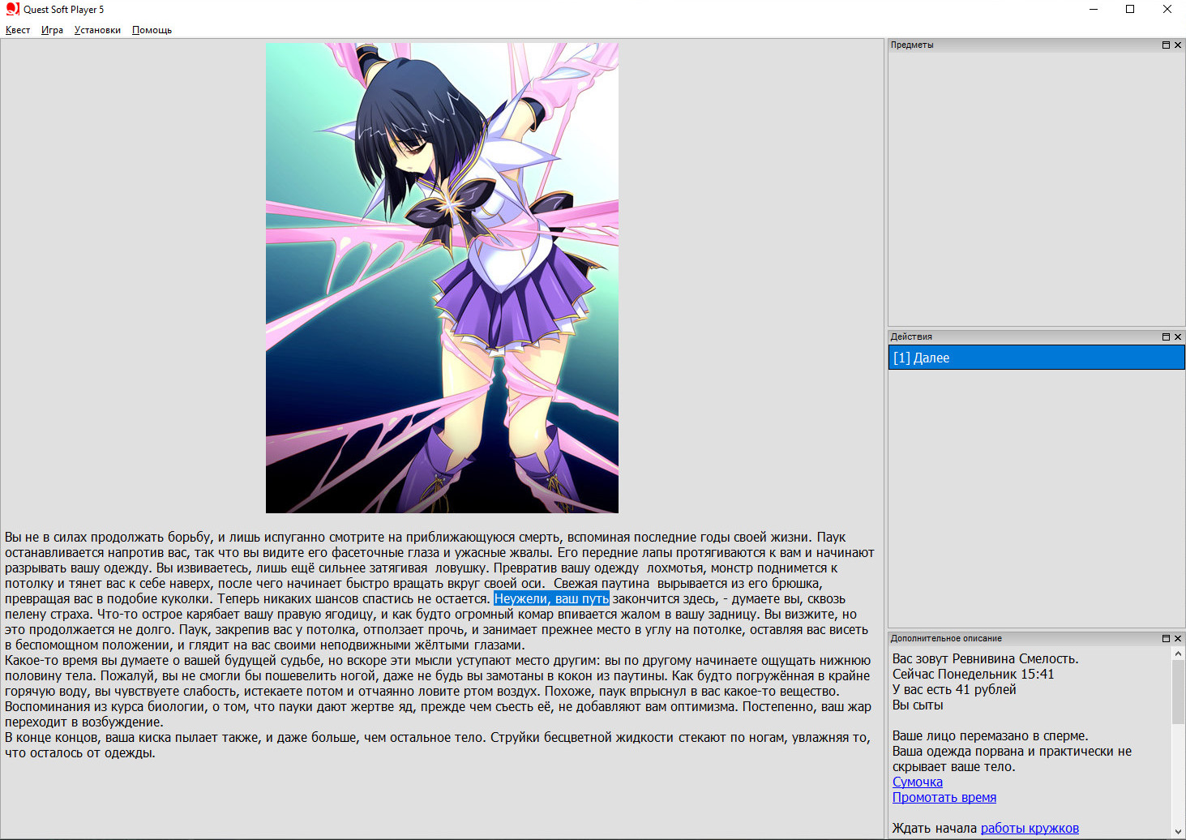Image resolution: width=1186 pixels, height=840 pixels.
Task: Click the text 'У вас есть 41 рублей'
Action: coord(954,689)
